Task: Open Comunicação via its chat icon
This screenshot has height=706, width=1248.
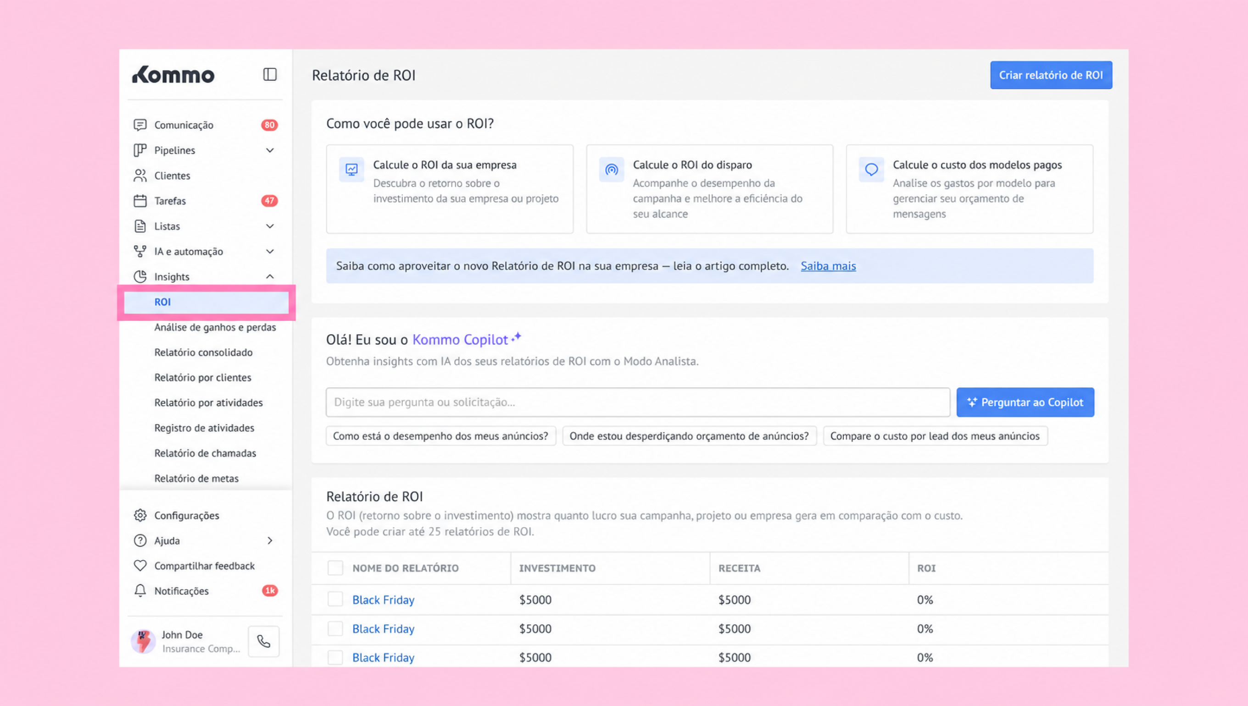Action: [x=140, y=125]
